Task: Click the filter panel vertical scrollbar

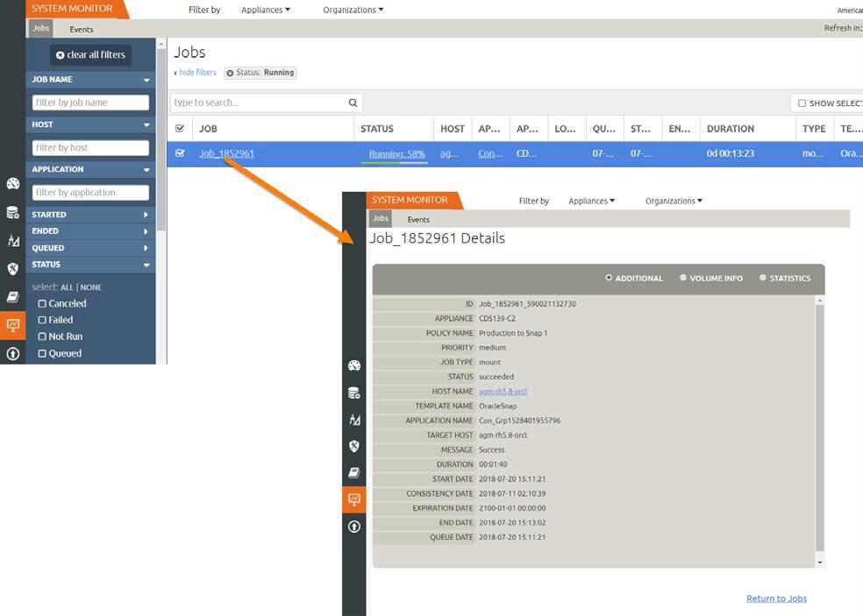Action: (x=161, y=140)
